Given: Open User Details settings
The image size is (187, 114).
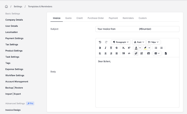Looking at the screenshot, I should pyautogui.click(x=12, y=26).
